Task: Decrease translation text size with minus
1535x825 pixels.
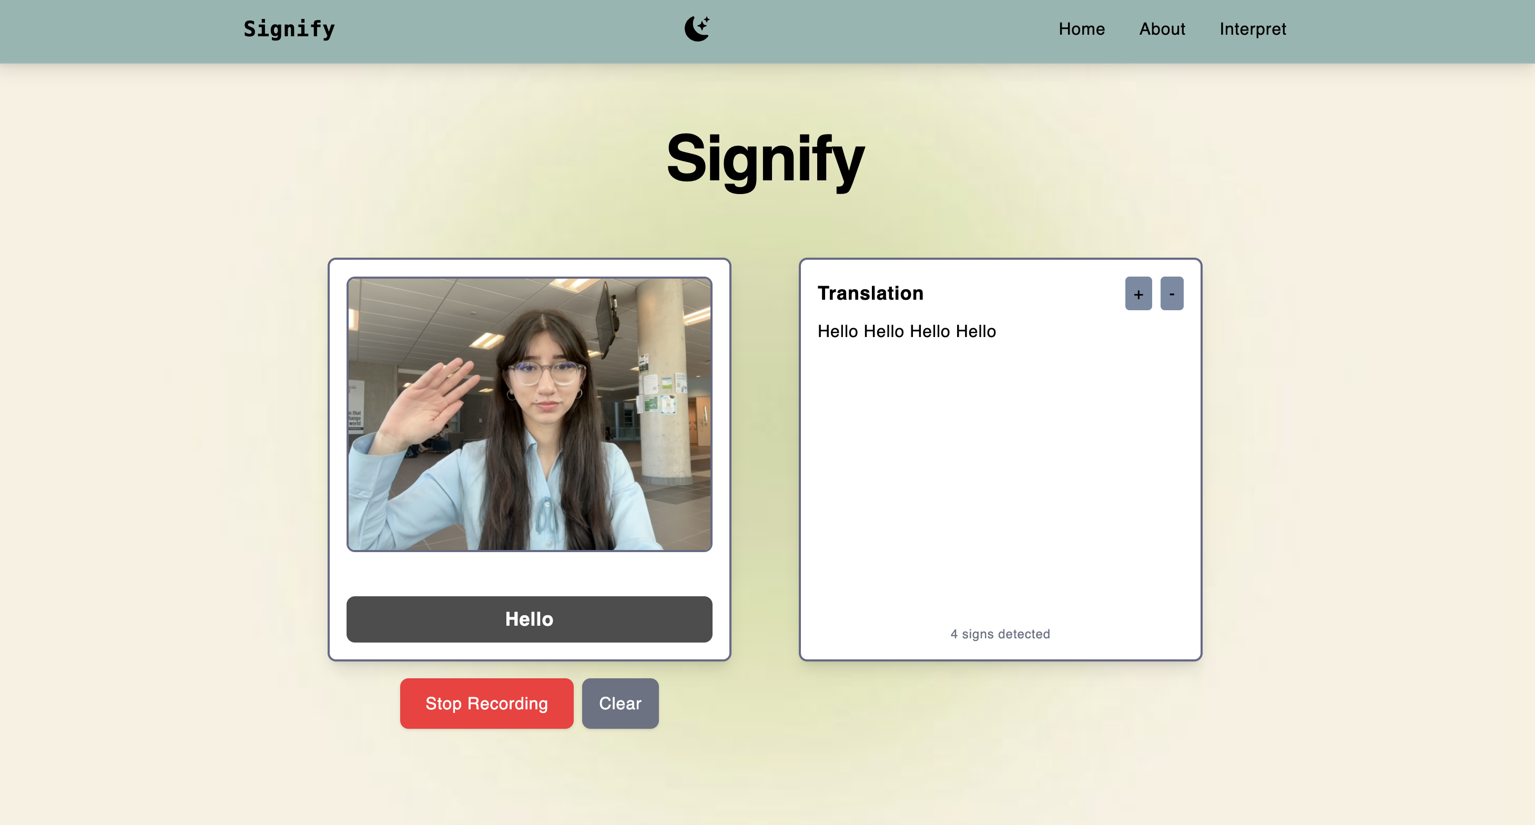Action: click(1171, 293)
